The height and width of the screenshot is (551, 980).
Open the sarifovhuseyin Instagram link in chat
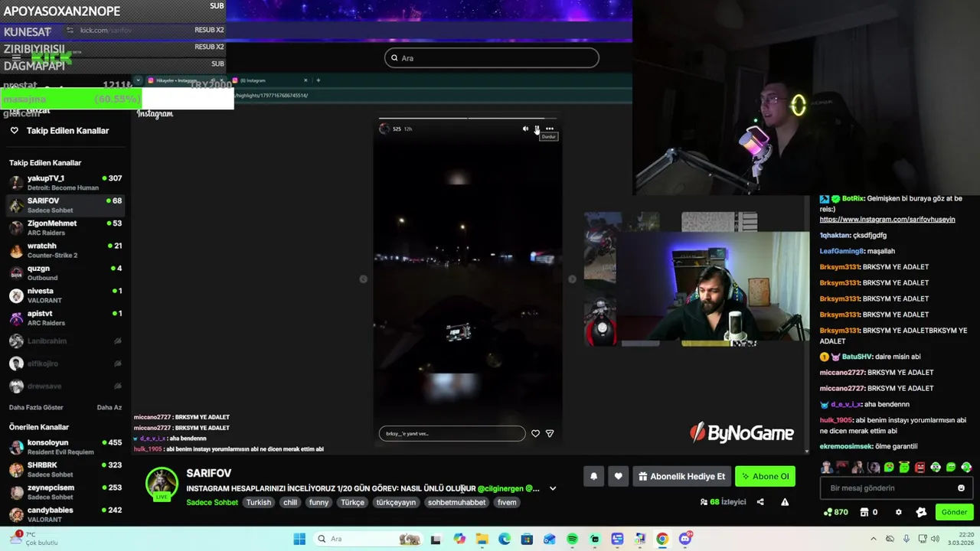pyautogui.click(x=887, y=220)
